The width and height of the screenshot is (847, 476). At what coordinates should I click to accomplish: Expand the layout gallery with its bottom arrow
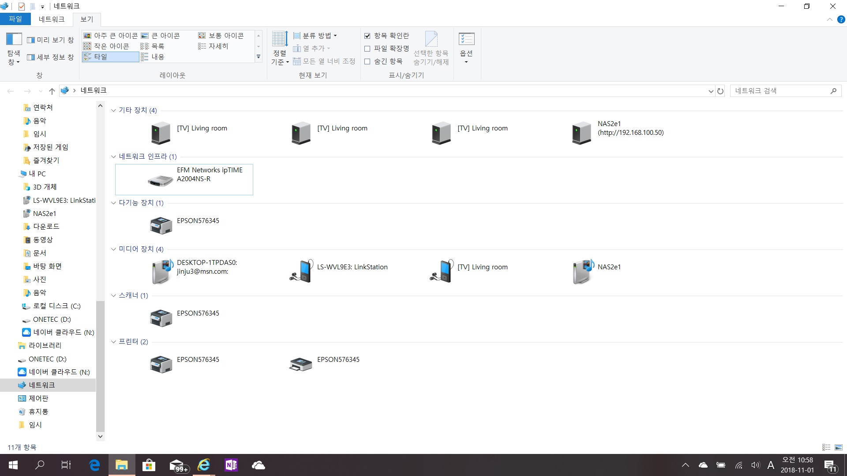259,57
